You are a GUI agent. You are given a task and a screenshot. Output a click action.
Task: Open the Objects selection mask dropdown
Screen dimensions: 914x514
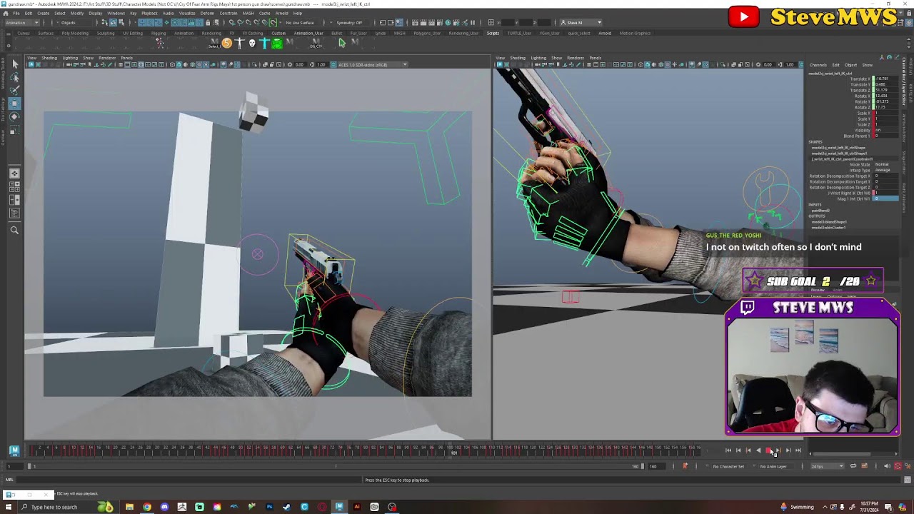pyautogui.click(x=74, y=22)
